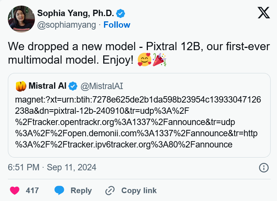Open the 6:51 PM Sep 11, 2024 timestamp
Image resolution: width=277 pixels, height=201 pixels.
tap(52, 167)
